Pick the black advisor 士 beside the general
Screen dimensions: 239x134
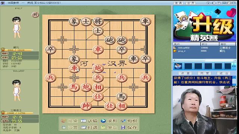tap(86, 22)
